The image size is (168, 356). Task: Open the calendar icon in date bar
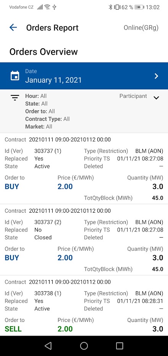coord(15,76)
